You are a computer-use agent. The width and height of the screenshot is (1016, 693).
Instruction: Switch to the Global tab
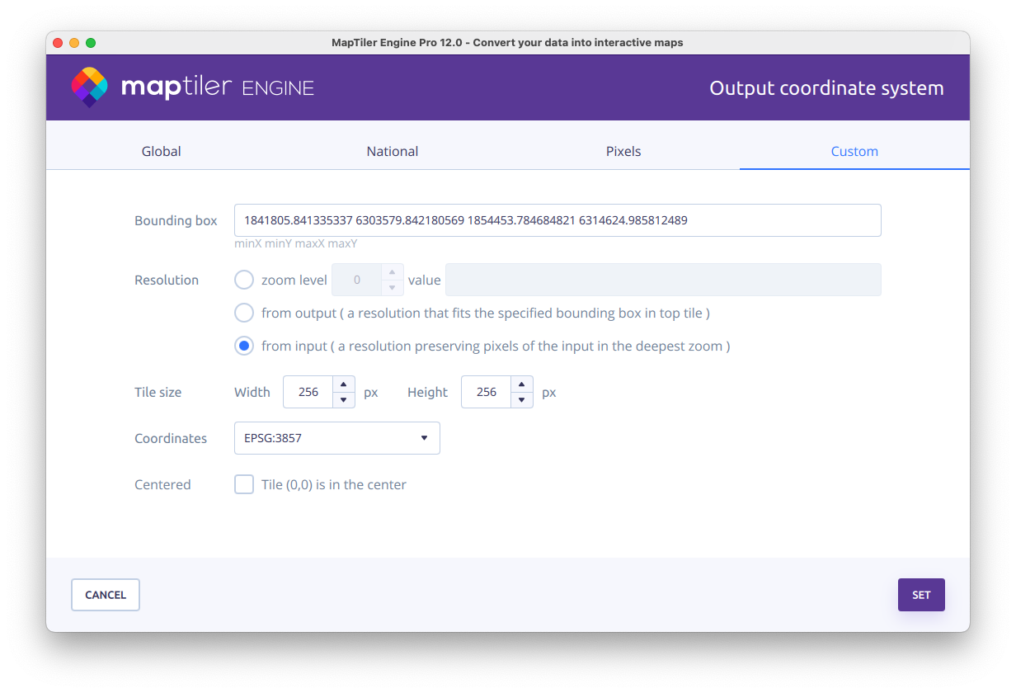tap(161, 151)
